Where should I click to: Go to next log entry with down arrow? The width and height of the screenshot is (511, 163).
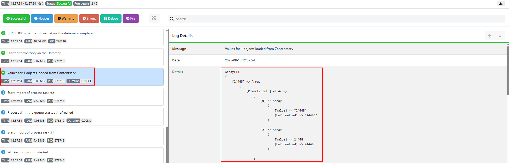[500, 36]
